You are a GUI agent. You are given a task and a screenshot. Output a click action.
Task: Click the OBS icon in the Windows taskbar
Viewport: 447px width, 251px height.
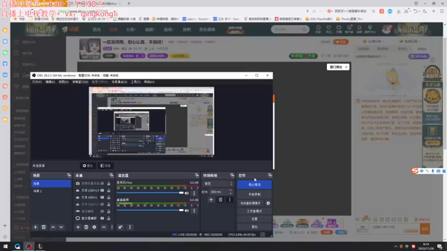29,246
